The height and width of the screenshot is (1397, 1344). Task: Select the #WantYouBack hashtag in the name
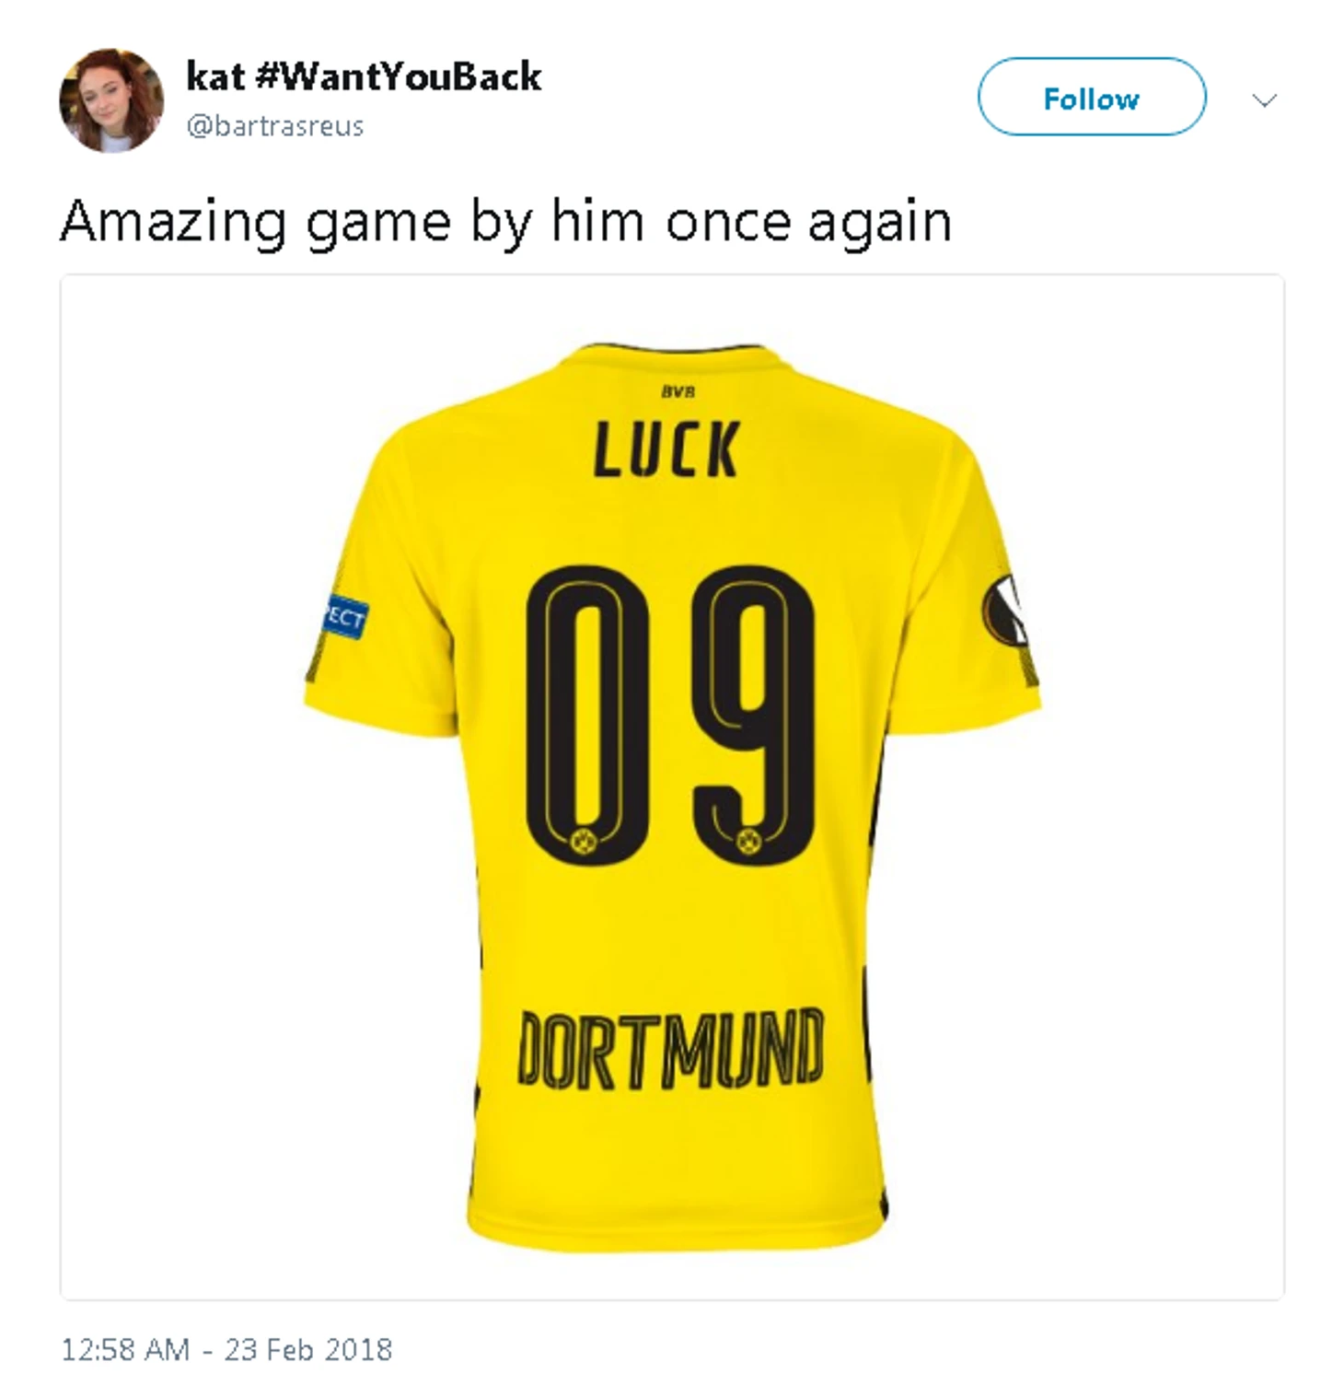pyautogui.click(x=398, y=76)
